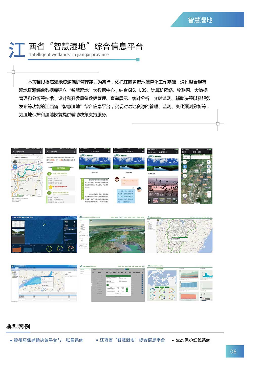Click the search field on the satellite-map screen
Screen dimensions: 259x366
coord(200,157)
